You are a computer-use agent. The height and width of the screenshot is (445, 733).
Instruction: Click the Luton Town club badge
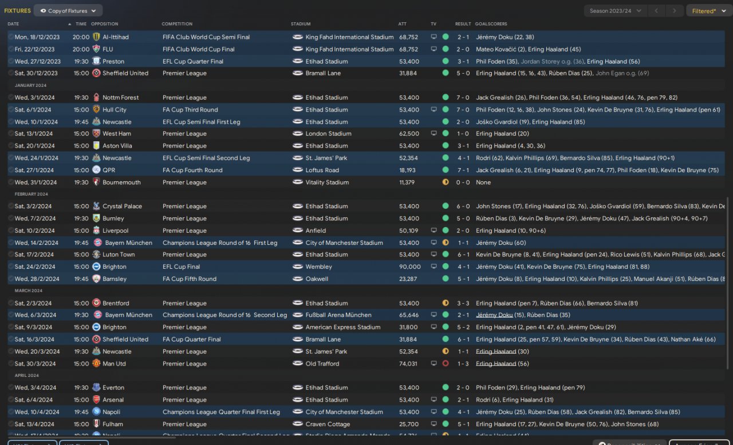pyautogui.click(x=96, y=255)
